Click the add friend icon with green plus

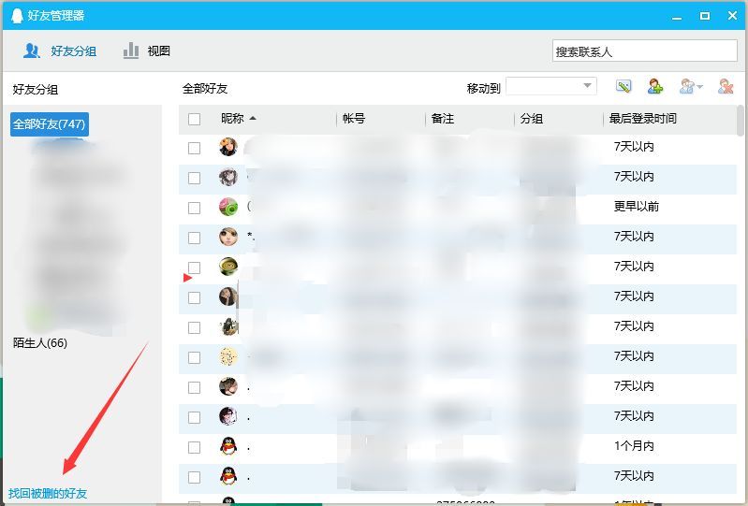tap(655, 86)
